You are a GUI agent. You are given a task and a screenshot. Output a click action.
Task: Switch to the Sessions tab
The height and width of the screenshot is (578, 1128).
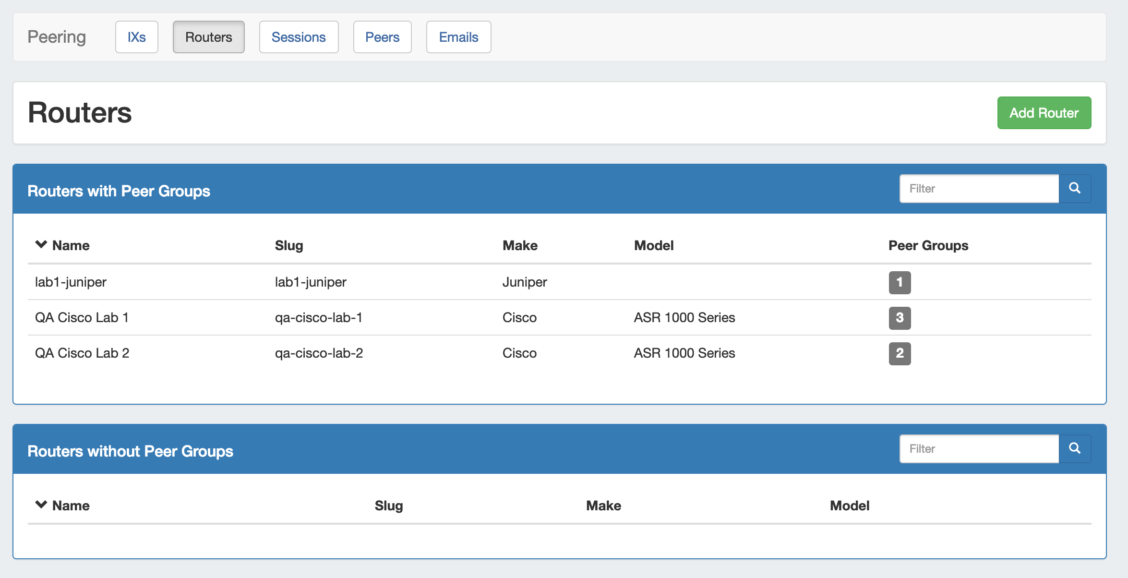click(x=299, y=37)
